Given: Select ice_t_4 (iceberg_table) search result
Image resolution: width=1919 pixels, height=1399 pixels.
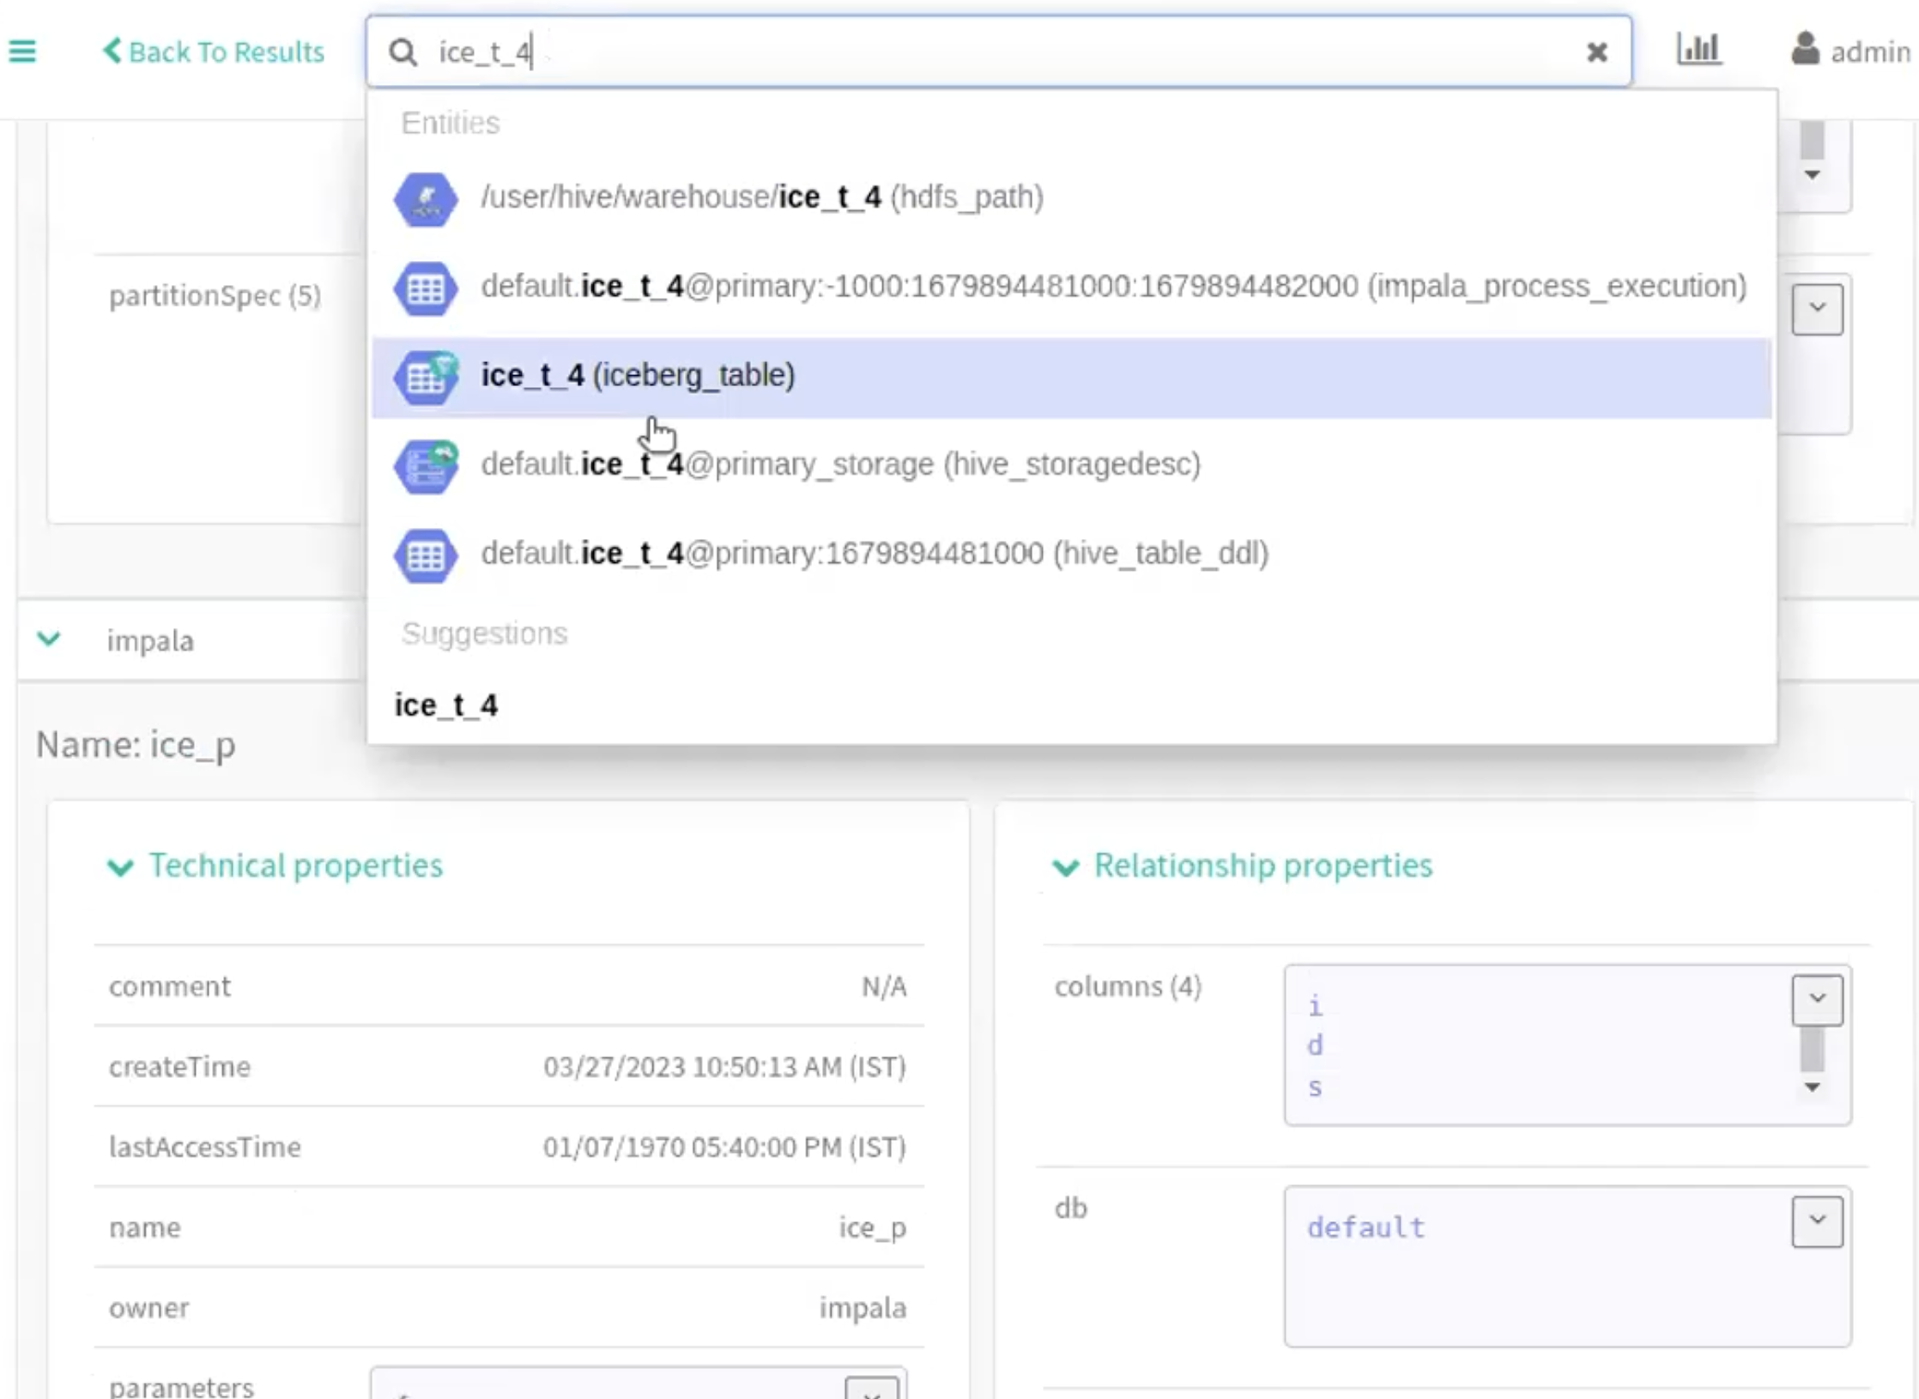Looking at the screenshot, I should 638,376.
